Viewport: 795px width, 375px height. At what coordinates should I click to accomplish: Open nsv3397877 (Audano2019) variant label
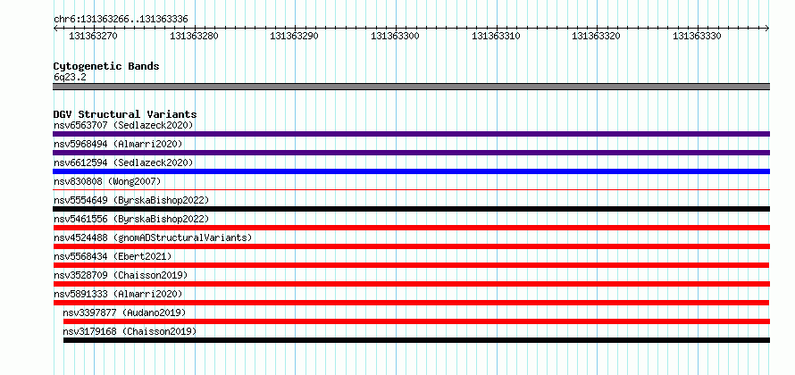tap(124, 312)
